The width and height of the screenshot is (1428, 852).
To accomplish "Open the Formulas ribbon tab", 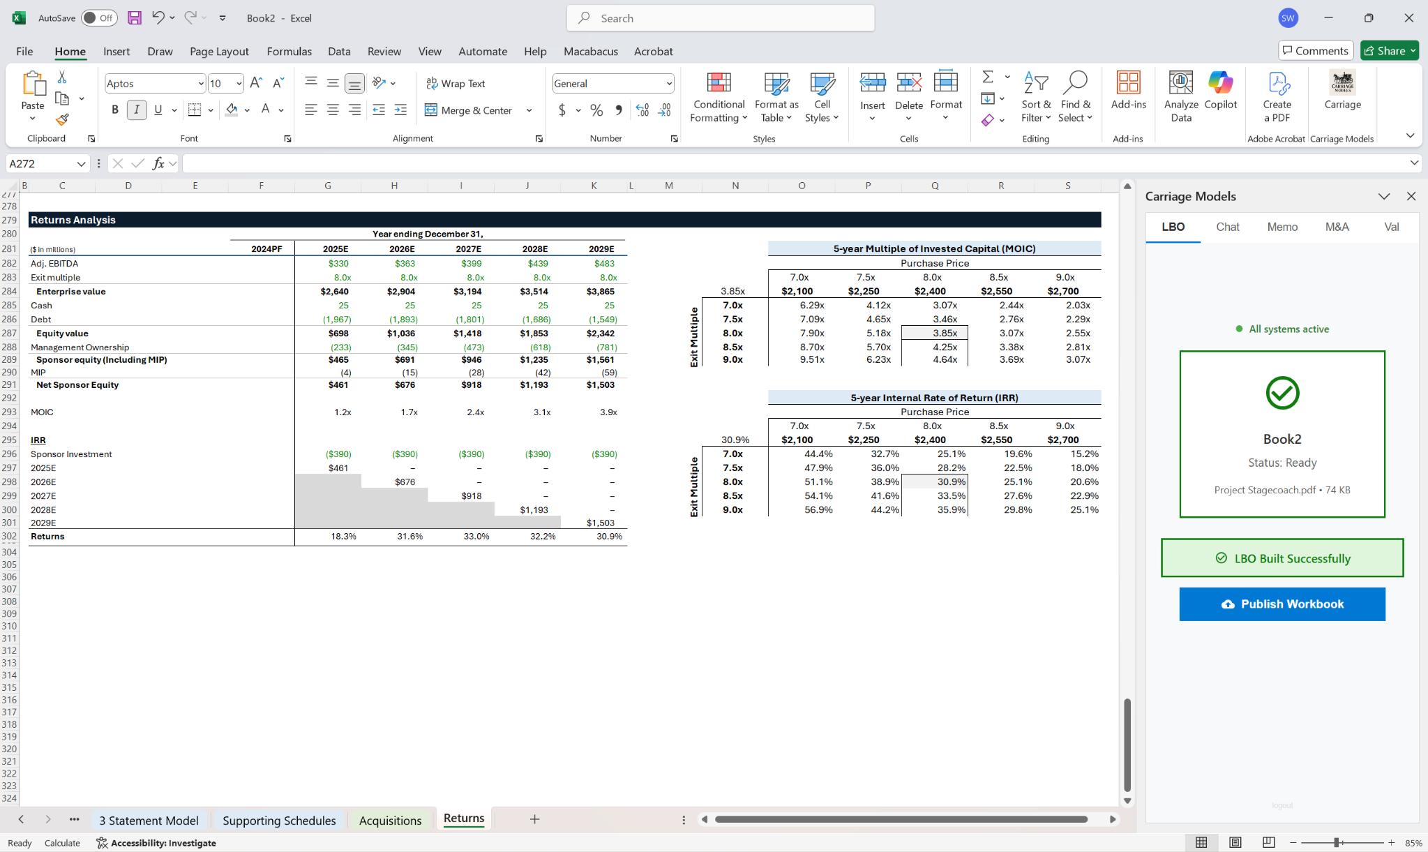I will [289, 51].
